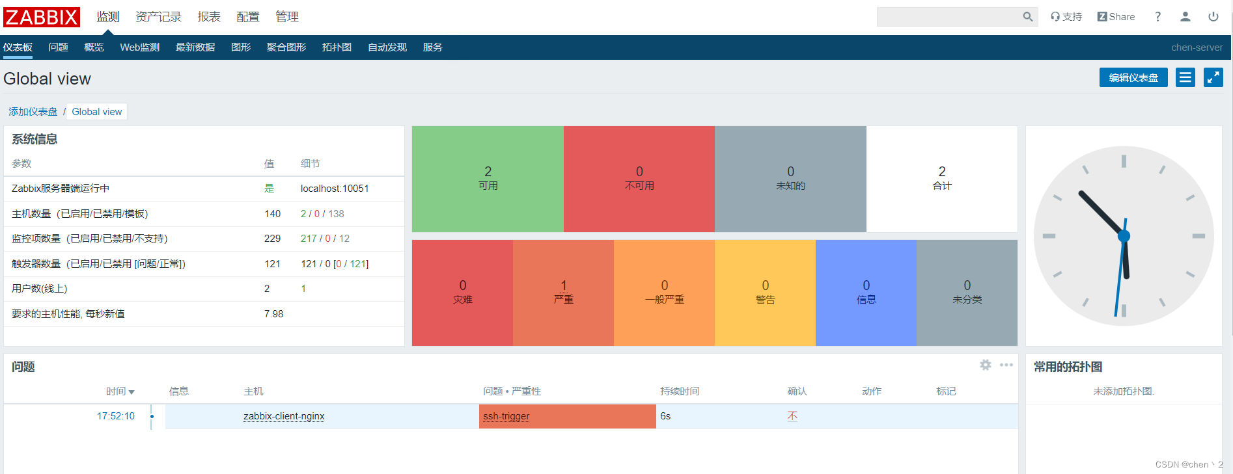Open Zabbix Share link

tap(1116, 17)
